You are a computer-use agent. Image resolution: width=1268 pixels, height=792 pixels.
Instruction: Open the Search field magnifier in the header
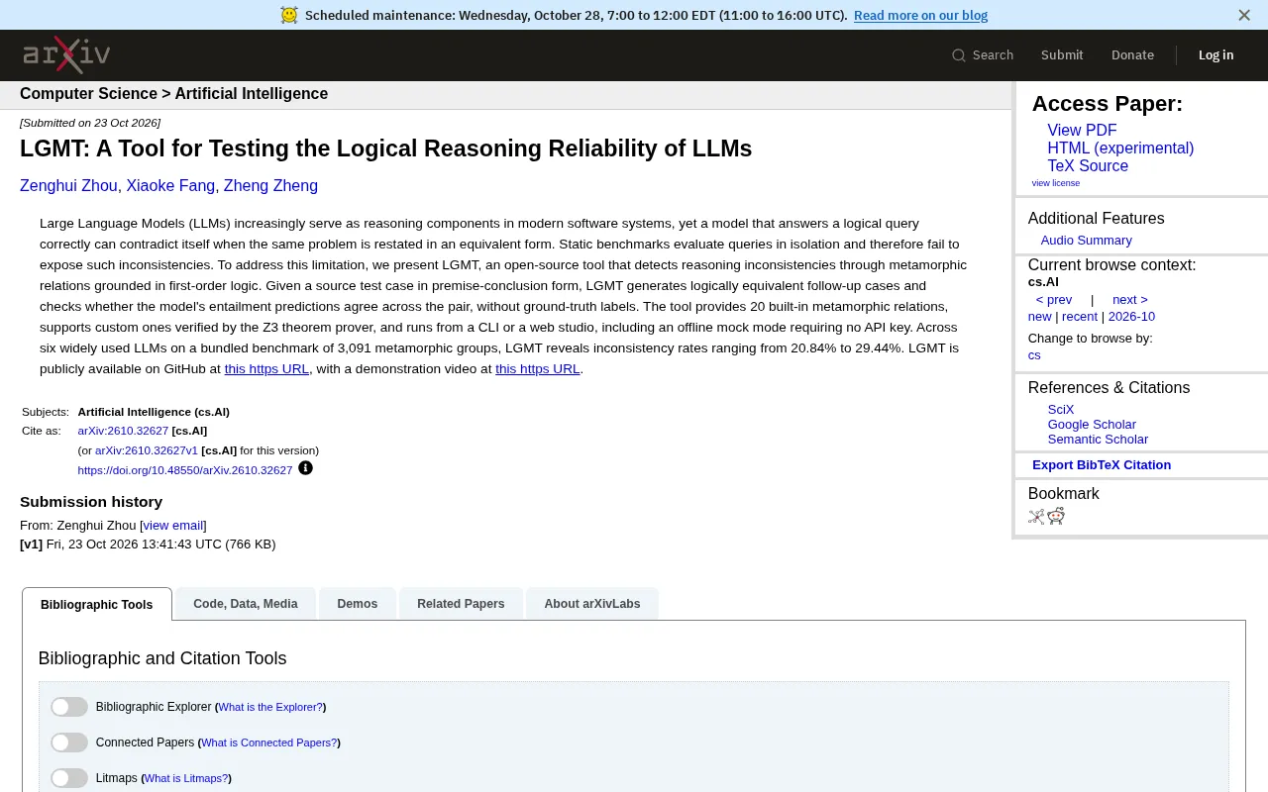pyautogui.click(x=958, y=55)
